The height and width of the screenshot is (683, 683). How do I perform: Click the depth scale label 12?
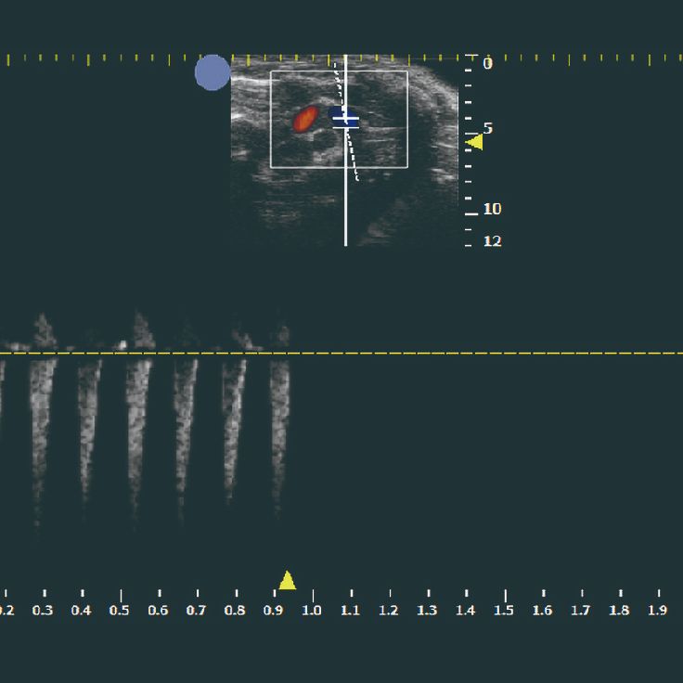point(492,241)
